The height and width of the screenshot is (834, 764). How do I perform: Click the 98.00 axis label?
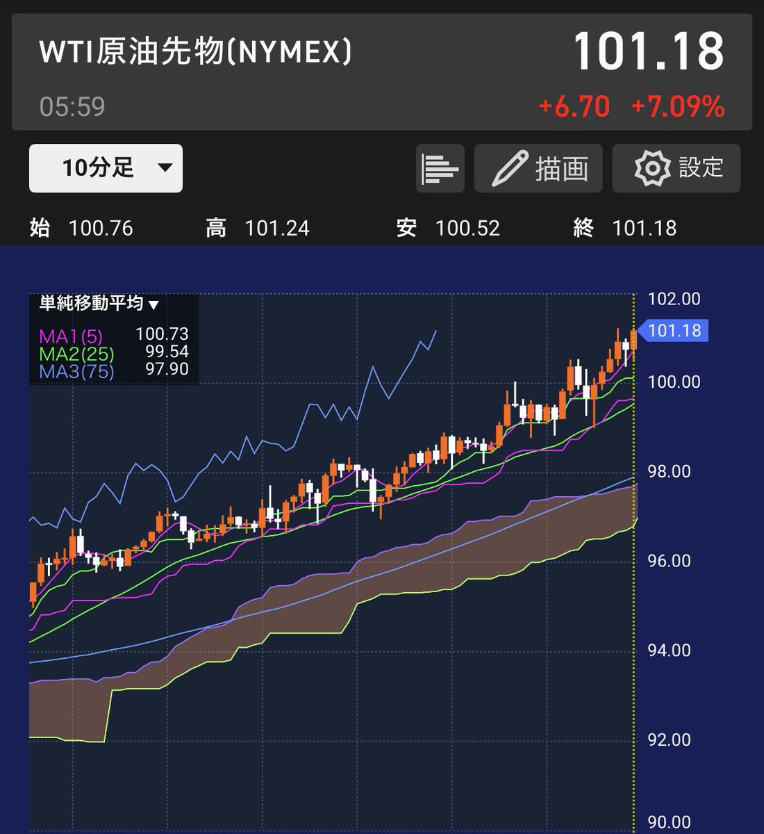[x=670, y=471]
